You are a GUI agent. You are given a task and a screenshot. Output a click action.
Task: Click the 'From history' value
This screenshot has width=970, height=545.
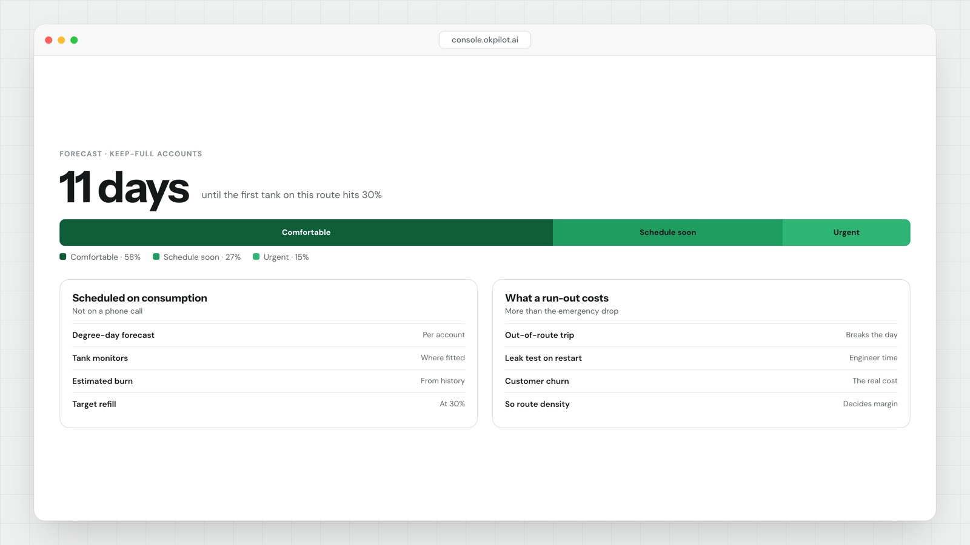tap(443, 381)
